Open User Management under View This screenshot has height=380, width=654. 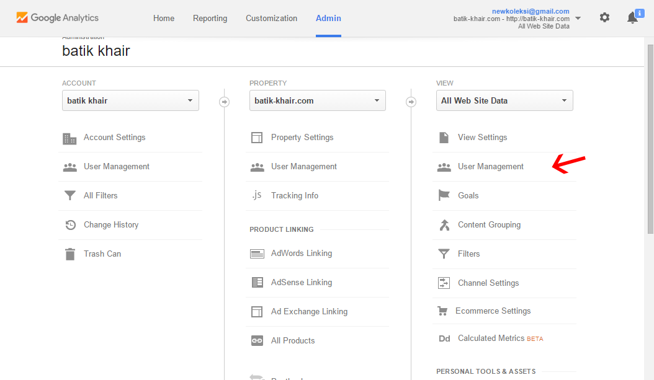(x=490, y=167)
